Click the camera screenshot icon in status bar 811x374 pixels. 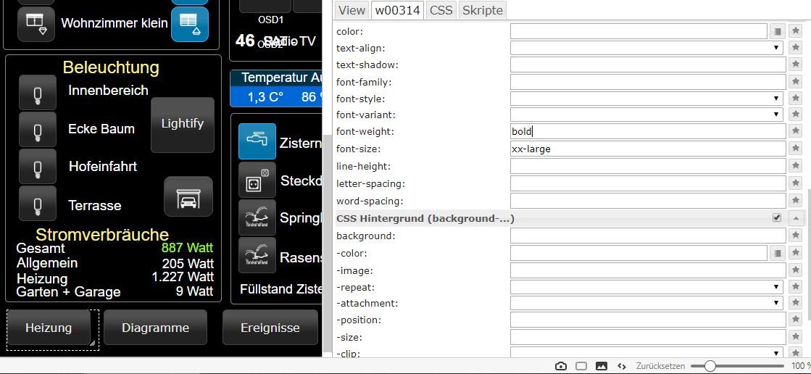point(561,366)
